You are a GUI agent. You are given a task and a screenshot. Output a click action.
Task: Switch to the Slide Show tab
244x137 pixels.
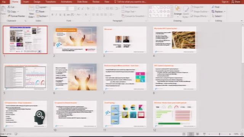click(x=82, y=2)
